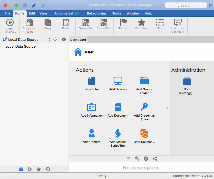The height and width of the screenshot is (179, 214).
Task: Open the File menu
Action: click(x=7, y=13)
